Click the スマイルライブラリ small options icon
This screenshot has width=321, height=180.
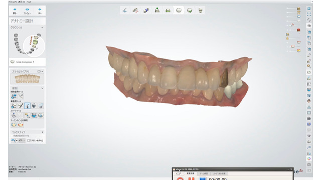point(39,71)
